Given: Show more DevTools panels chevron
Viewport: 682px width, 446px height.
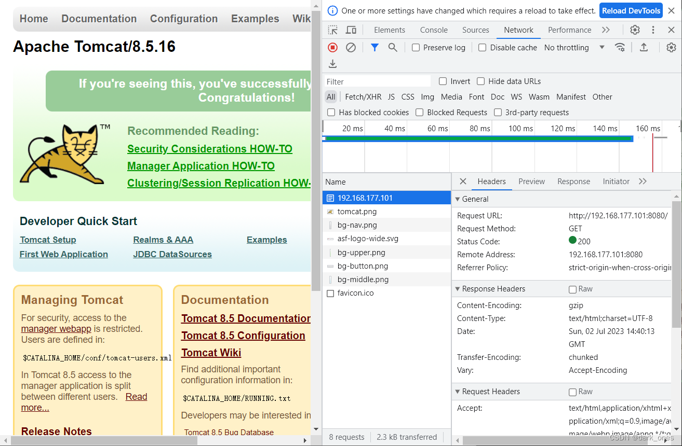Looking at the screenshot, I should 606,30.
